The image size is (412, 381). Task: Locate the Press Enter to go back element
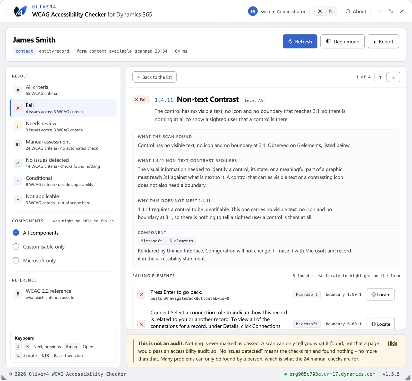pyautogui.click(x=381, y=294)
